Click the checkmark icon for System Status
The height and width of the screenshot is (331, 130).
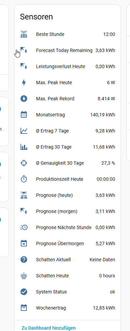point(24,292)
